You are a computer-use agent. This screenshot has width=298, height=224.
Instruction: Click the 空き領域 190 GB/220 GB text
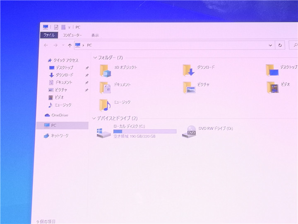coord(135,136)
